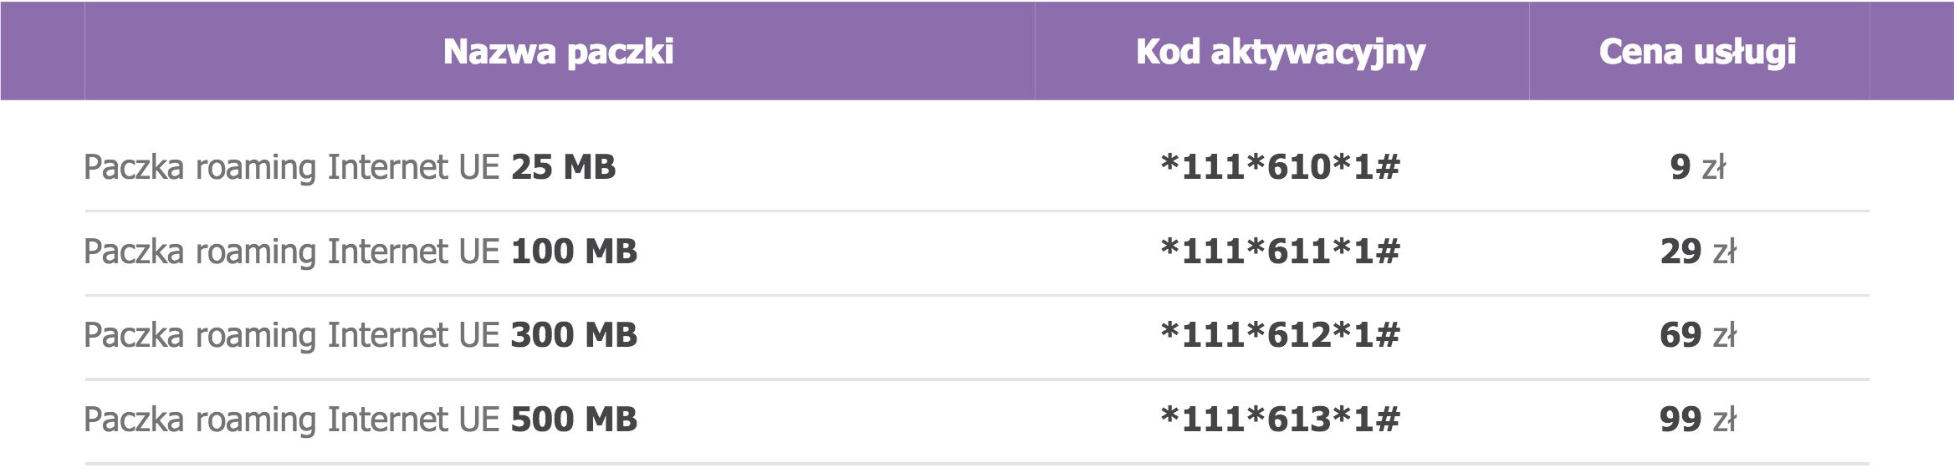Select the bold "100 MB" package size
The height and width of the screenshot is (468, 1954).
574,252
